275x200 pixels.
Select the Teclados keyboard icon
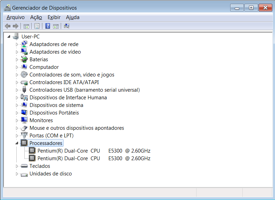(24, 166)
